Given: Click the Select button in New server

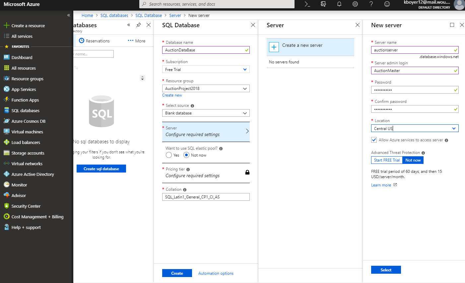Looking at the screenshot, I should click(x=386, y=270).
